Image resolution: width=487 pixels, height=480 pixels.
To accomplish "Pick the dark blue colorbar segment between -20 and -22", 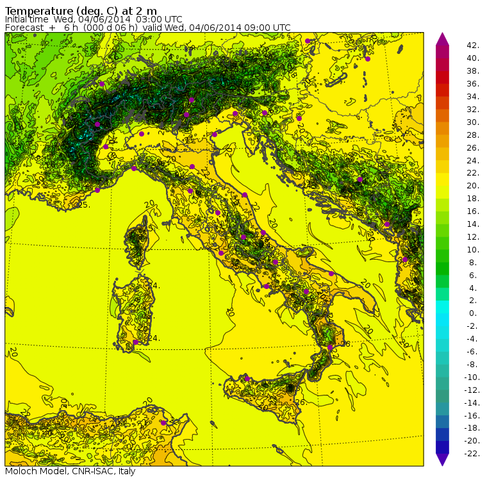I will pos(442,447).
